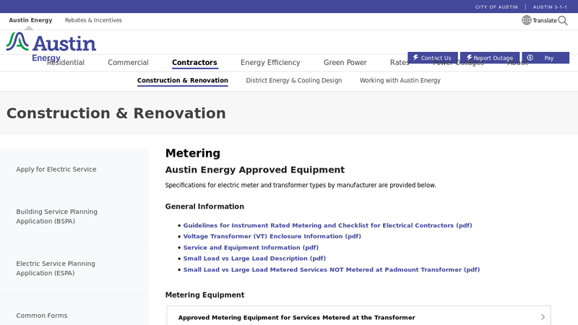Image resolution: width=578 pixels, height=325 pixels.
Task: Click the Report Outage button
Action: [490, 58]
